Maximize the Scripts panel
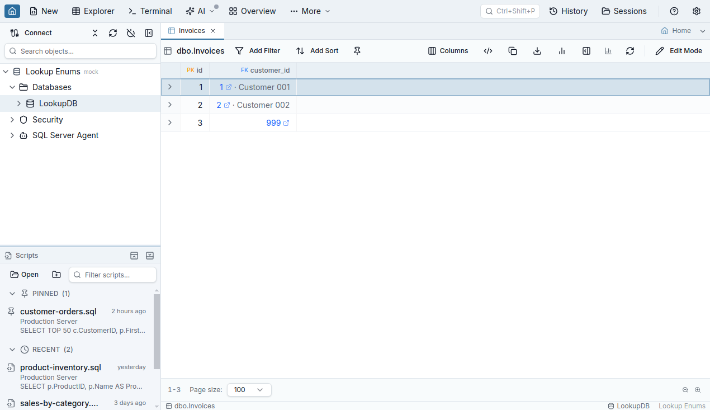710x410 pixels. point(134,256)
